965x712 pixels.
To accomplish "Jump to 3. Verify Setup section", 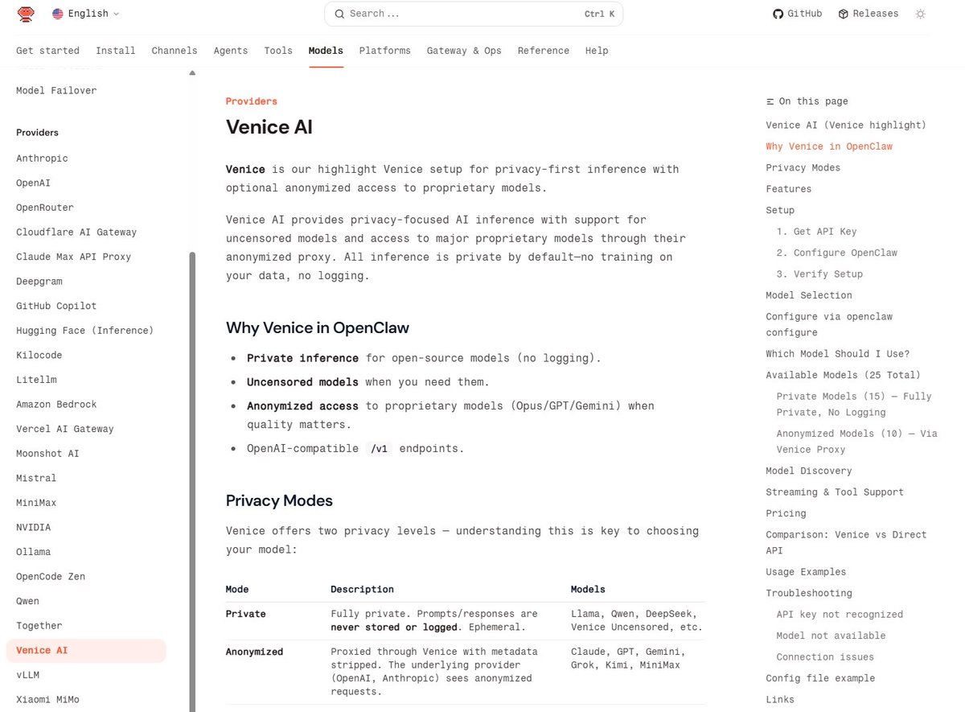I will click(x=819, y=274).
